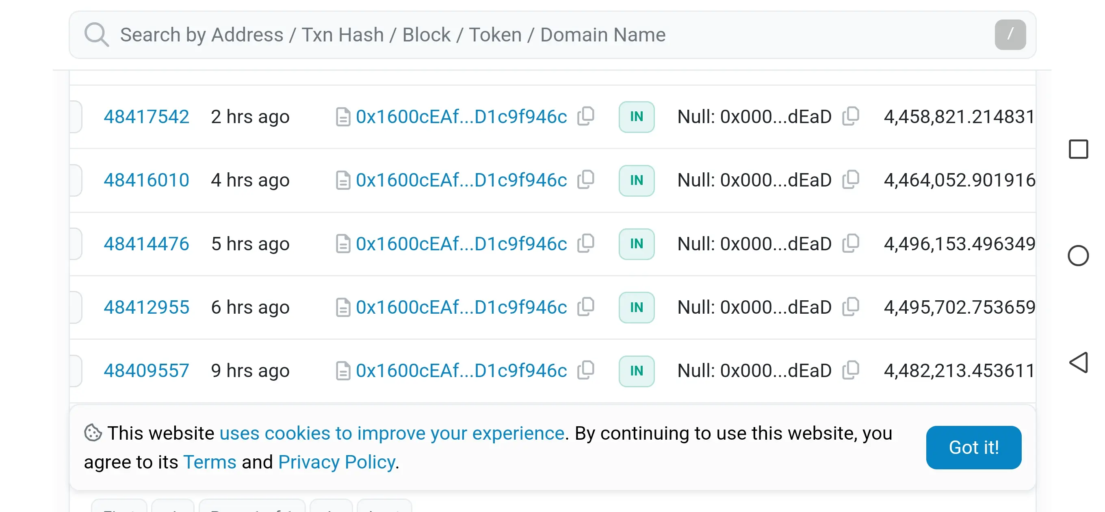Open block 48417542 link

pos(146,117)
